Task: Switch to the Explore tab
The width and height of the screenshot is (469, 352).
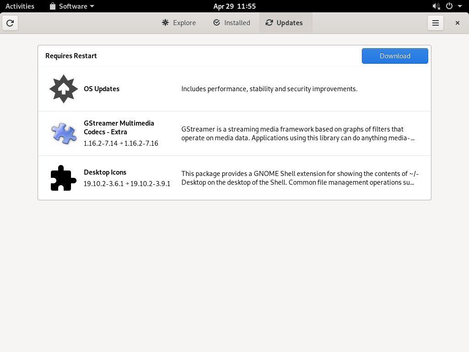Action: [x=179, y=23]
